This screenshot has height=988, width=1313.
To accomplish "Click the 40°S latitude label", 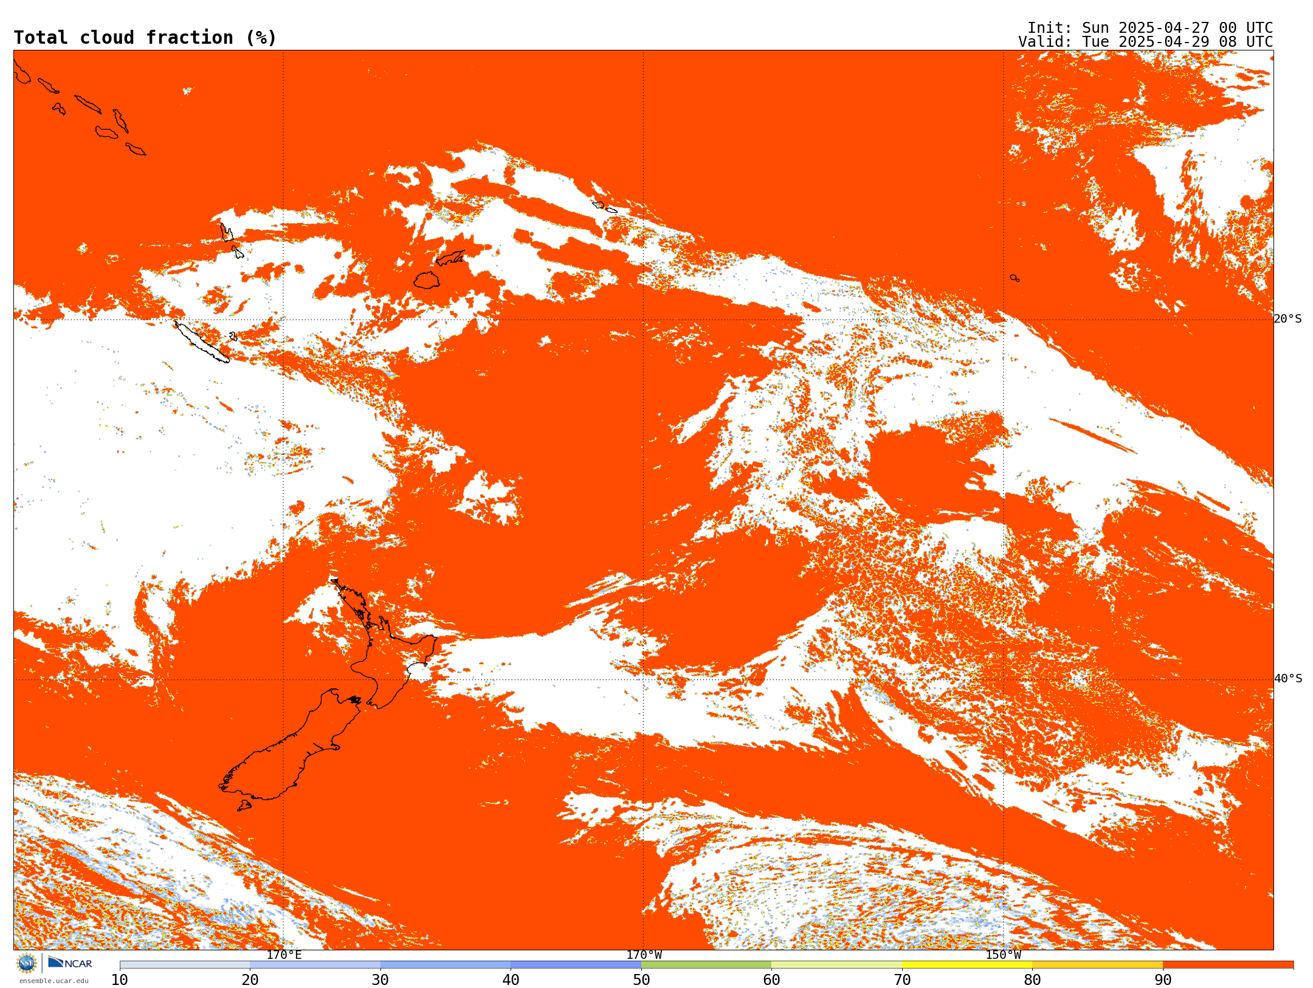I will point(1288,679).
